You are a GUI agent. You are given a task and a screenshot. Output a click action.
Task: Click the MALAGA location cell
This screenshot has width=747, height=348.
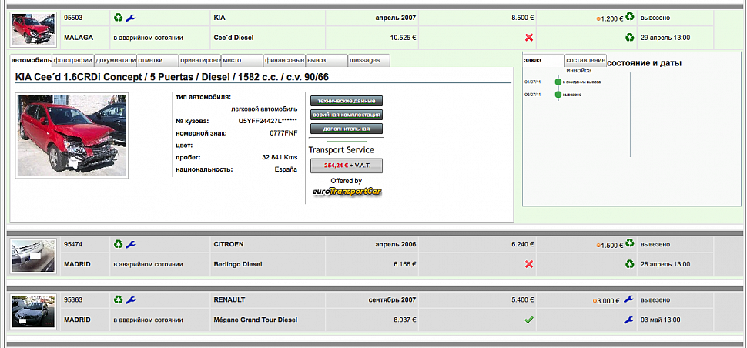(84, 38)
